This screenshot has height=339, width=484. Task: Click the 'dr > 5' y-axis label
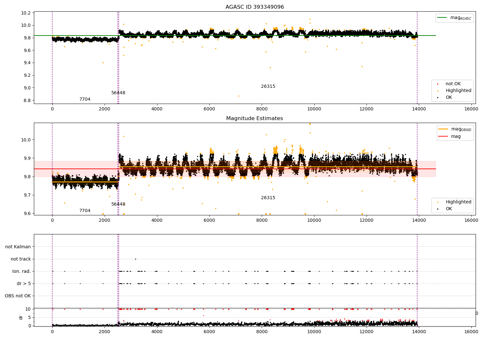(24, 284)
